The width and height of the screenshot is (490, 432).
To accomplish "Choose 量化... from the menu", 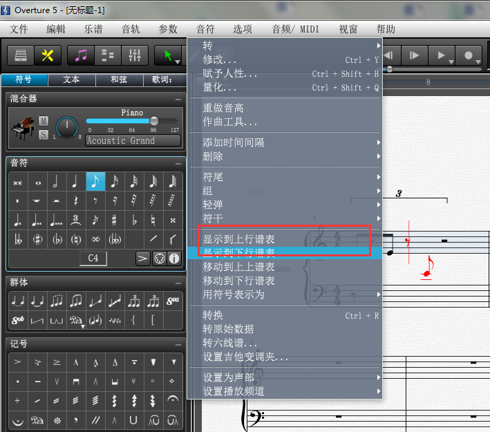I will (285, 87).
